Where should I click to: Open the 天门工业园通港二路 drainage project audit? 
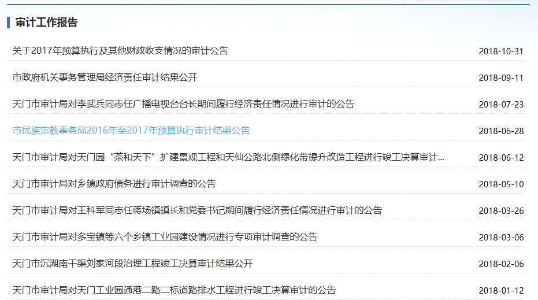point(174,290)
